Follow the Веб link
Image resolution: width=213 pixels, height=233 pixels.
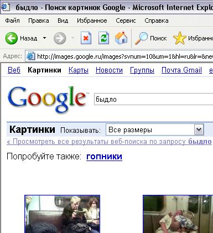(14, 70)
